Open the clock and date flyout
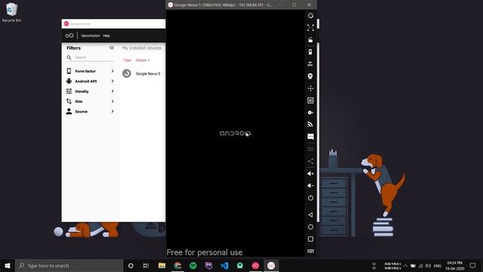 455,265
